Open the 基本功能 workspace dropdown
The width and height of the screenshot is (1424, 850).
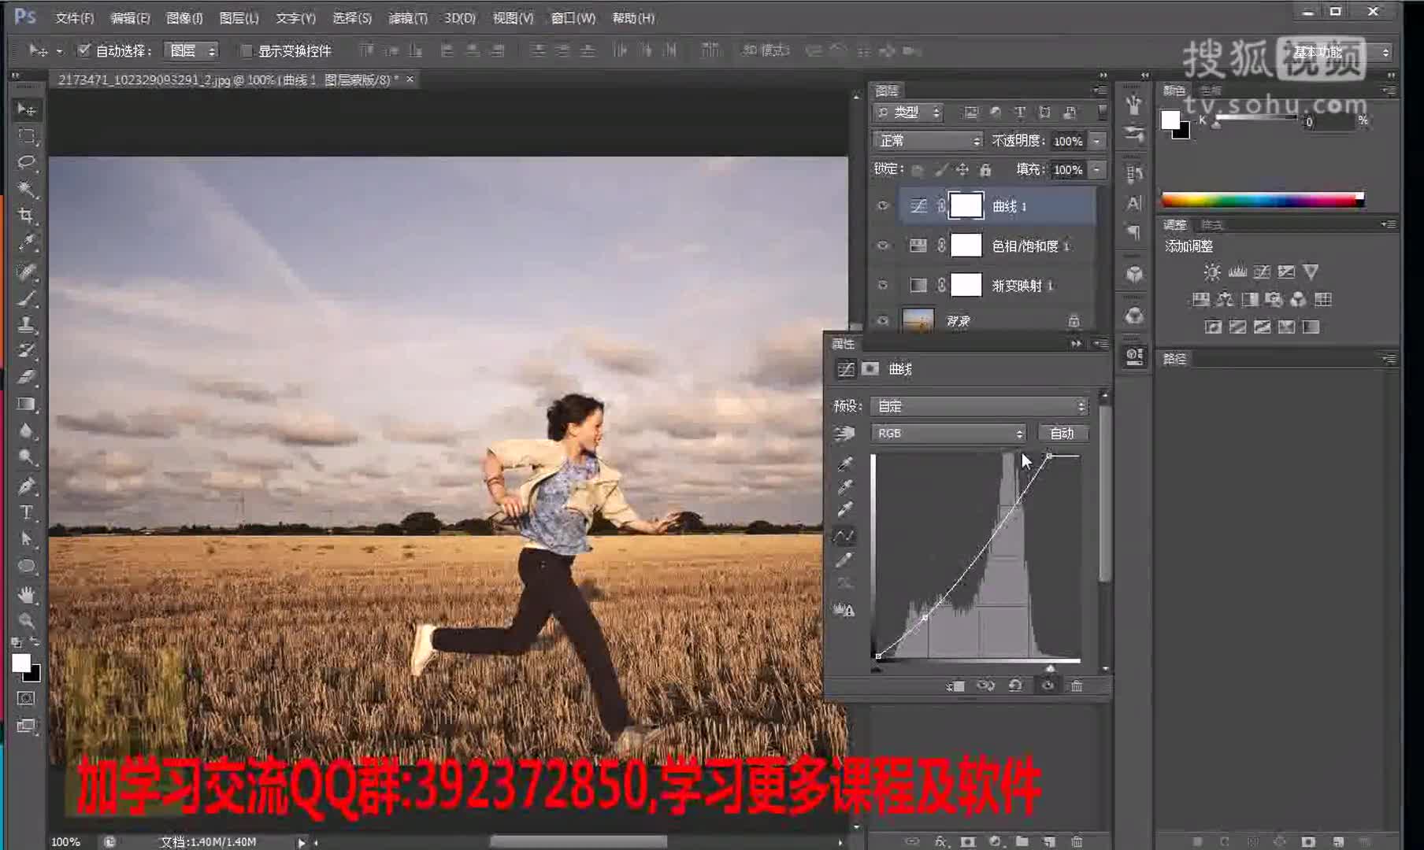click(1339, 52)
